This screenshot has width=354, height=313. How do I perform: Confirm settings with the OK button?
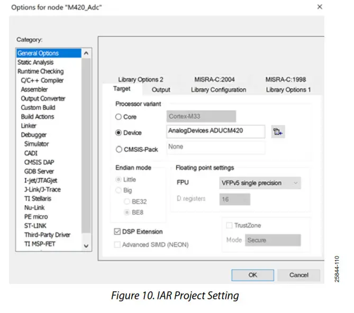[x=252, y=275]
